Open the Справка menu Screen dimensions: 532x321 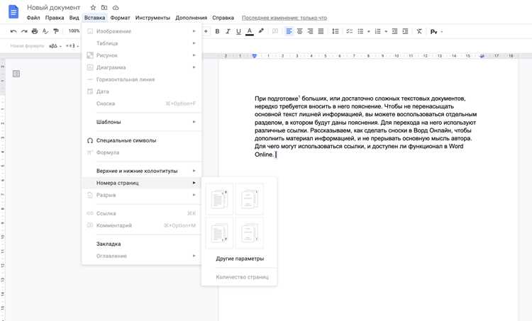click(x=223, y=18)
